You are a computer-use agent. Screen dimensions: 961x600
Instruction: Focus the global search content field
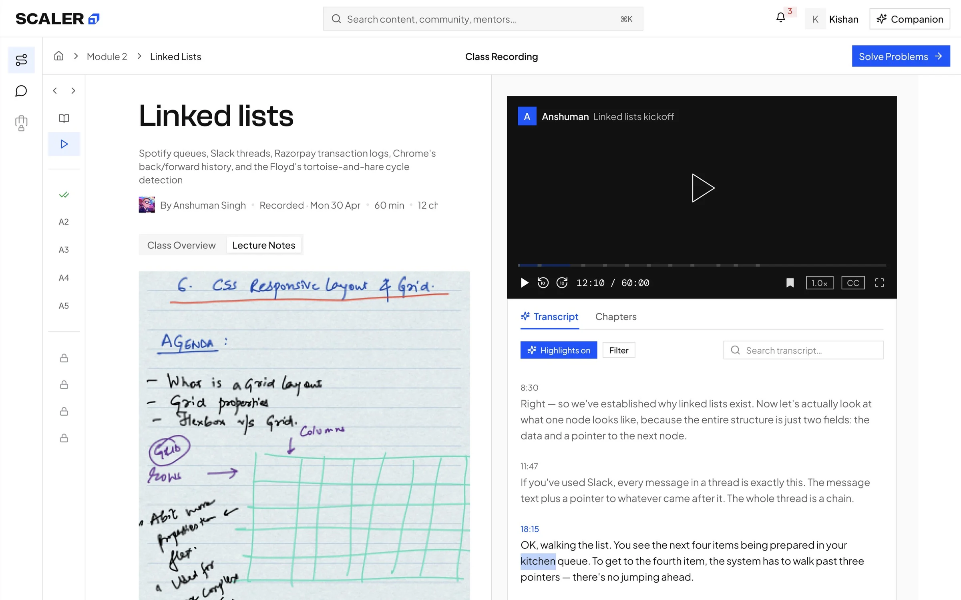coord(483,19)
